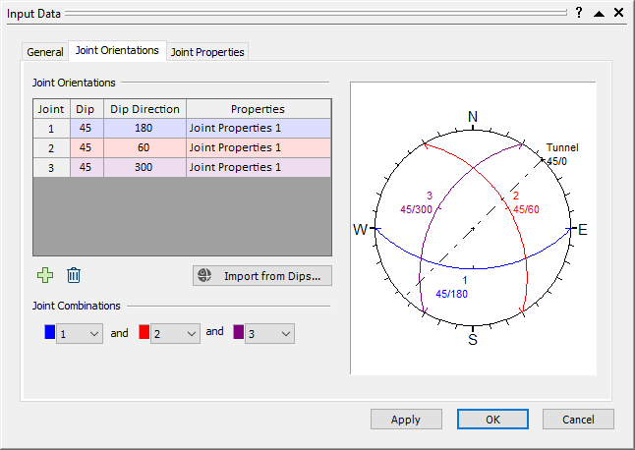Click the E compass label on stereonet
The image size is (635, 450).
tap(582, 230)
